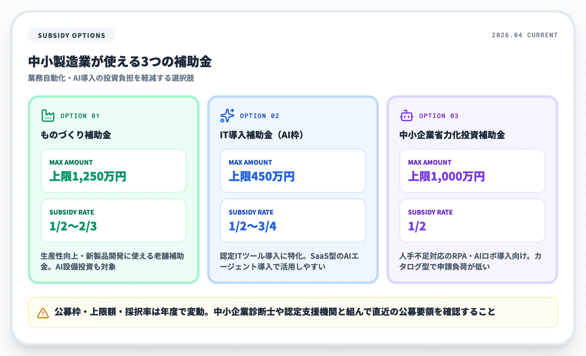Select the OPTION 02 badge next to sparkle
586x356 pixels.
(259, 116)
